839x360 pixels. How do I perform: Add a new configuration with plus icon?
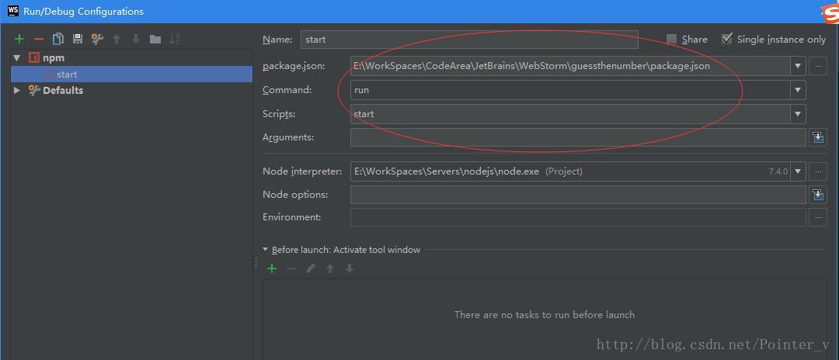(19, 39)
